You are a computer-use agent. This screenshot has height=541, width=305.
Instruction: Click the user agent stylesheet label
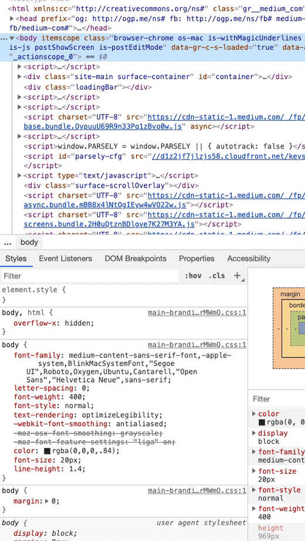tap(201, 523)
